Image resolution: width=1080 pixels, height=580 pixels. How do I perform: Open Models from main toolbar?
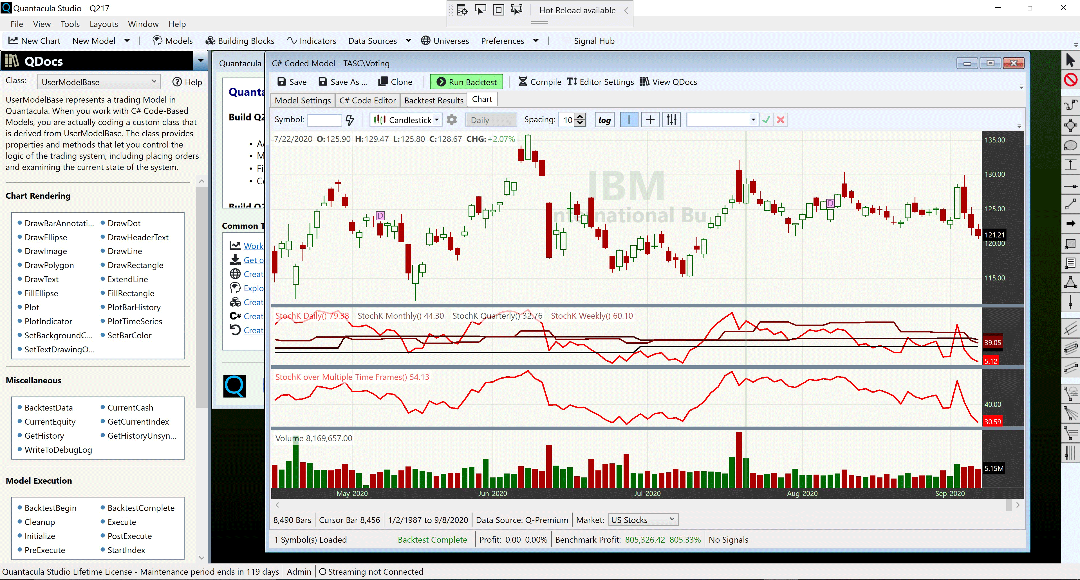point(173,41)
